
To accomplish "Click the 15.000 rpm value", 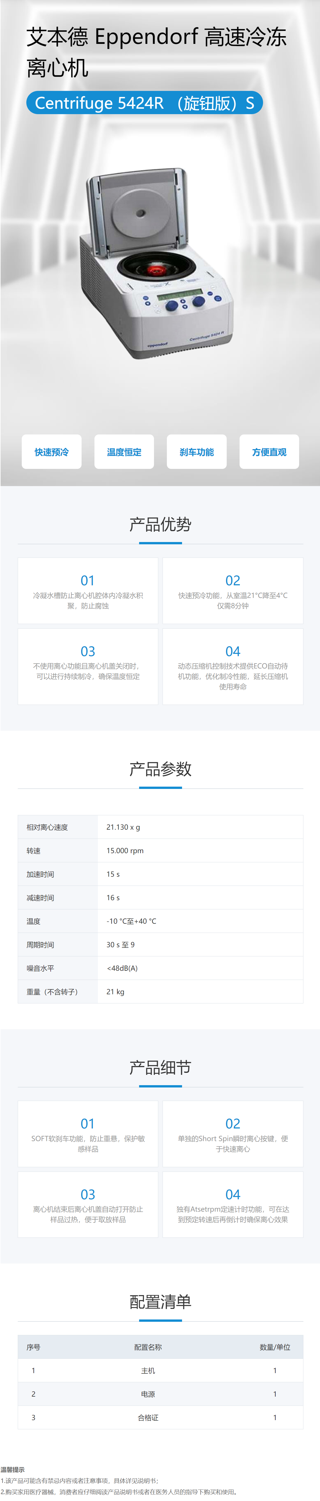I will point(125,851).
